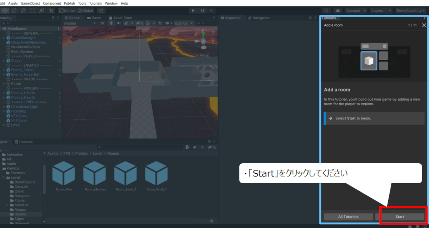
Task: Toggle scene grid visibility icon
Action: coord(148,23)
